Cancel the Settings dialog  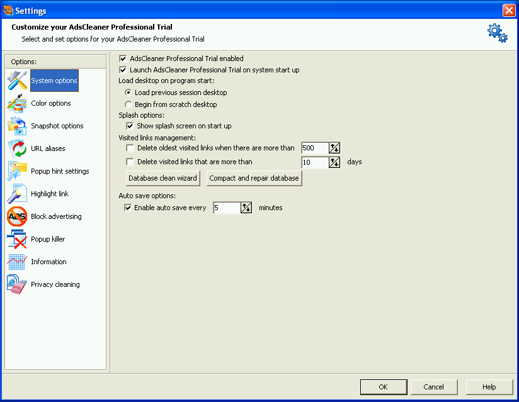pyautogui.click(x=434, y=387)
